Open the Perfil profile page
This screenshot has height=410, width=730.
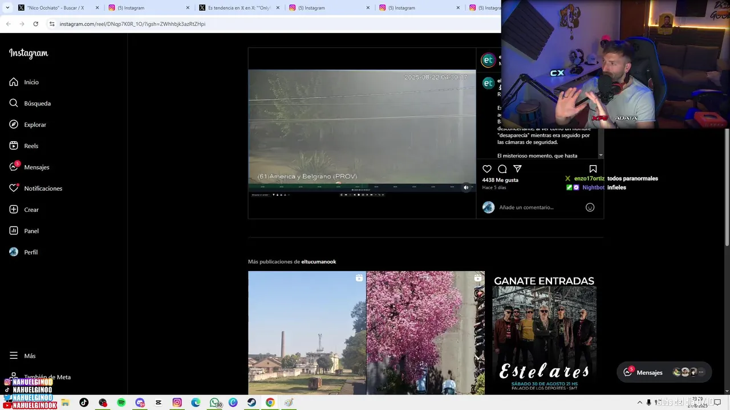point(23,252)
